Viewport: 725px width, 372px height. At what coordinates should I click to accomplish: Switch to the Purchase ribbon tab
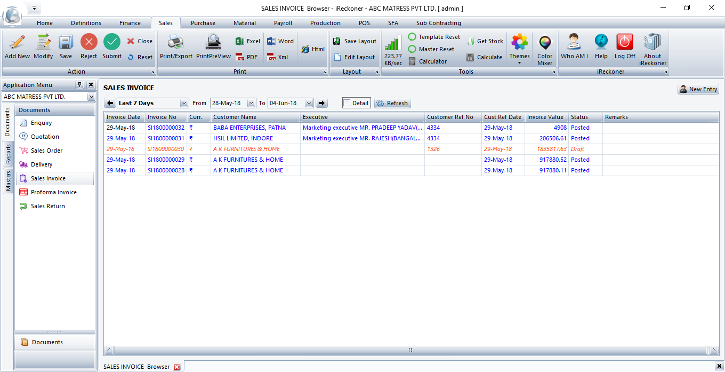point(203,23)
